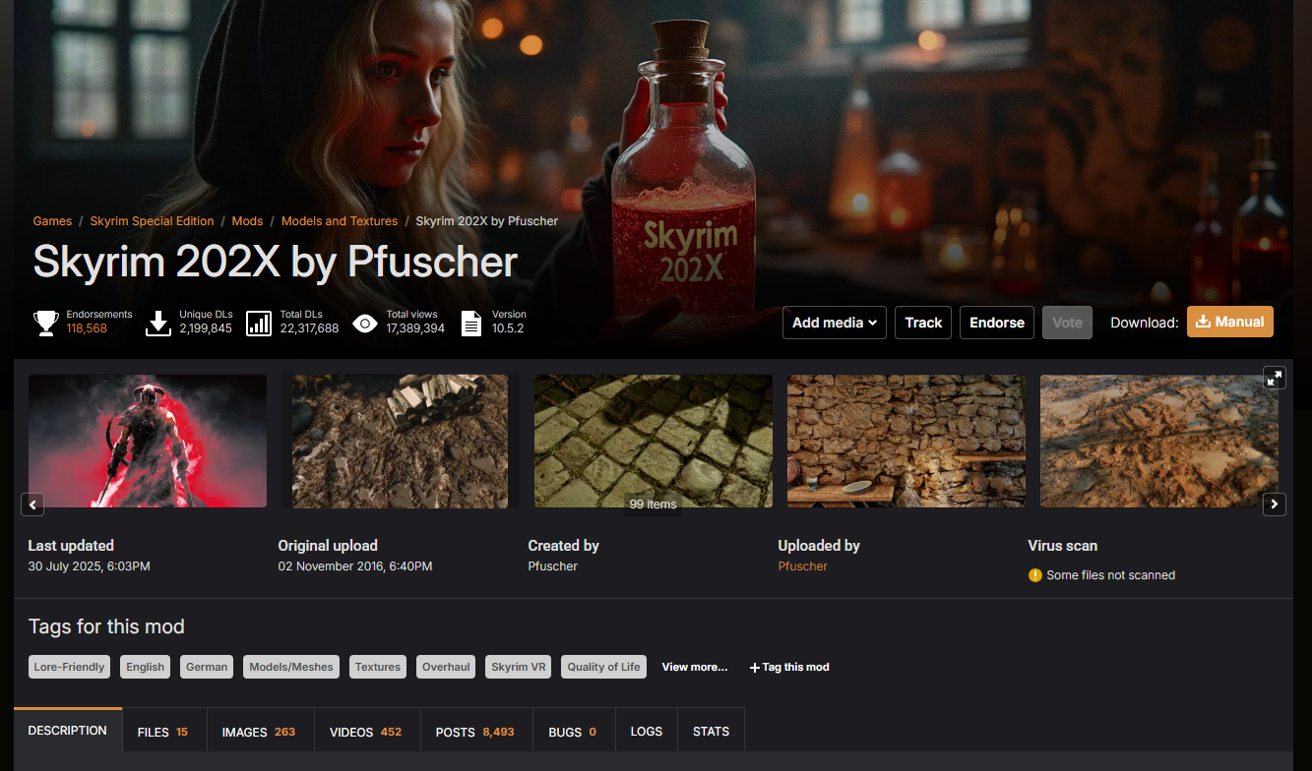The image size is (1312, 771).
Task: Start a Manual download
Action: 1230,322
